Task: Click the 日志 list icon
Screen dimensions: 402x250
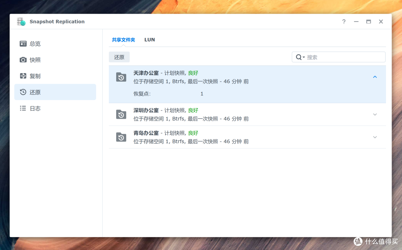Action: (23, 108)
